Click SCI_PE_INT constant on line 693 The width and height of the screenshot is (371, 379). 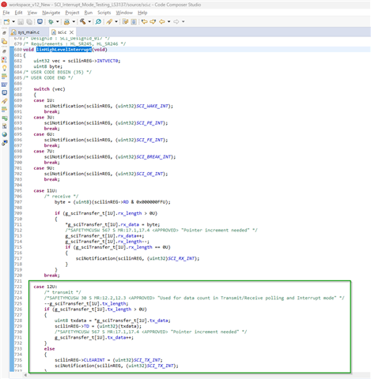(x=150, y=123)
